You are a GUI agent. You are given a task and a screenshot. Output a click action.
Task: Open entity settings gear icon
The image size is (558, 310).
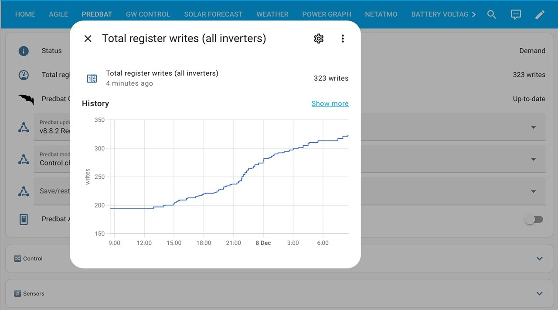[x=319, y=39]
